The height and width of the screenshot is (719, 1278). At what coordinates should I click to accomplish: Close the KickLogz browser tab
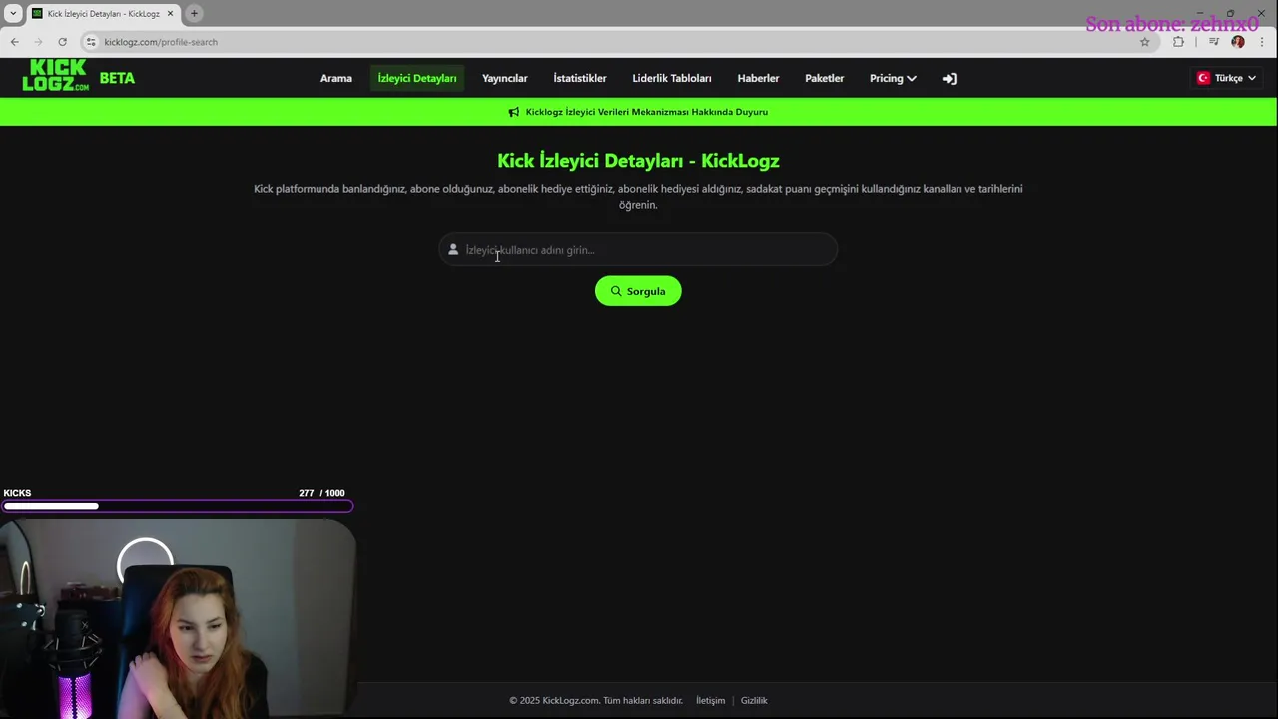coord(170,13)
